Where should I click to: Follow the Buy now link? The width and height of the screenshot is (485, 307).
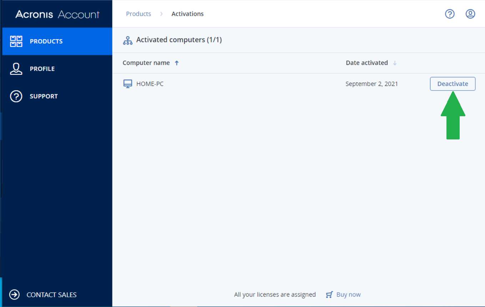tap(348, 295)
